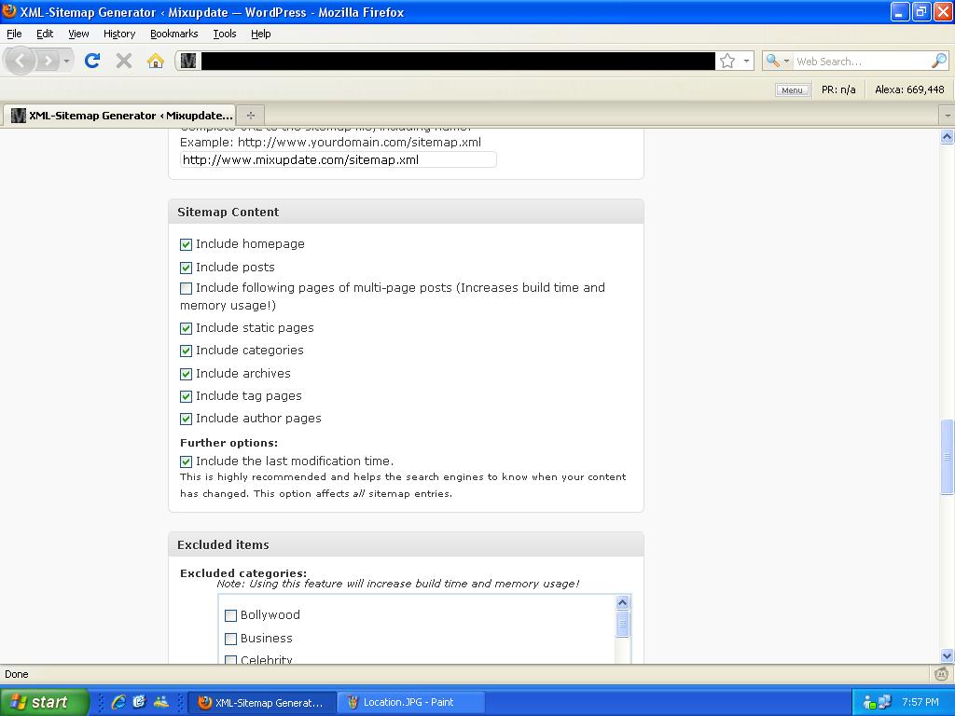Uncheck Include tag pages
The image size is (955, 716).
click(x=186, y=396)
